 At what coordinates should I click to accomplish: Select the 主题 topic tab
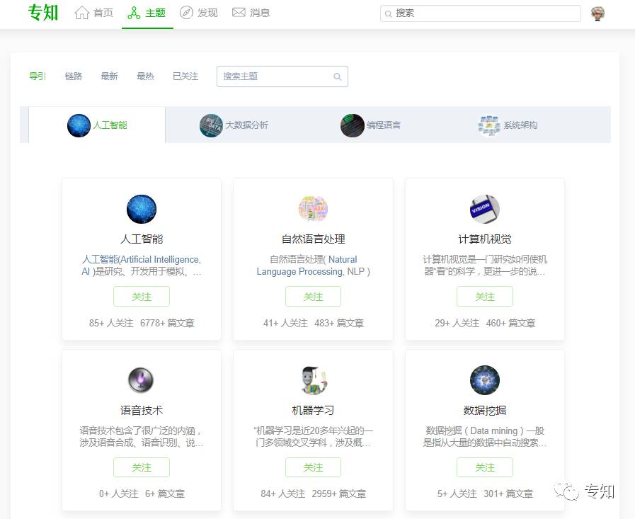pos(147,13)
